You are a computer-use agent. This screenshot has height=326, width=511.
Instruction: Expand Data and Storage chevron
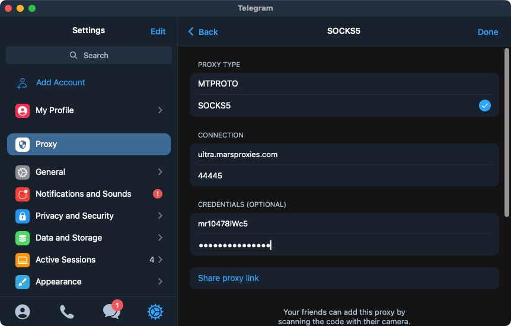[160, 238]
